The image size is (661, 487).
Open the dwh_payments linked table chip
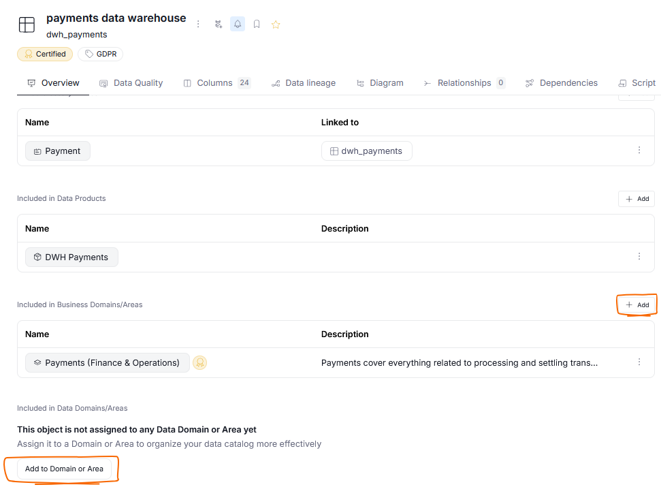pyautogui.click(x=366, y=151)
